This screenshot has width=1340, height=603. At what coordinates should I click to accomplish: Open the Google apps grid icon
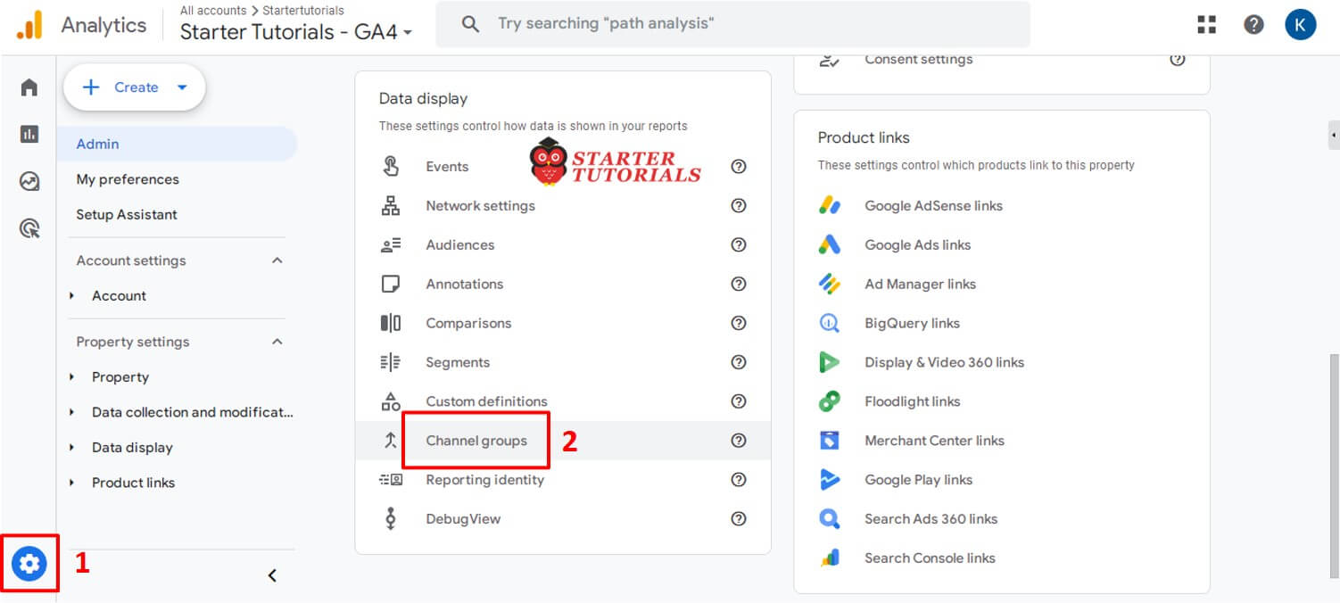[x=1207, y=25]
